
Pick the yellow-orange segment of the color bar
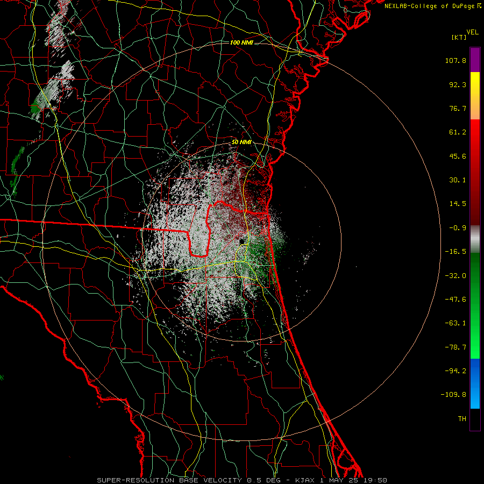tap(475, 96)
